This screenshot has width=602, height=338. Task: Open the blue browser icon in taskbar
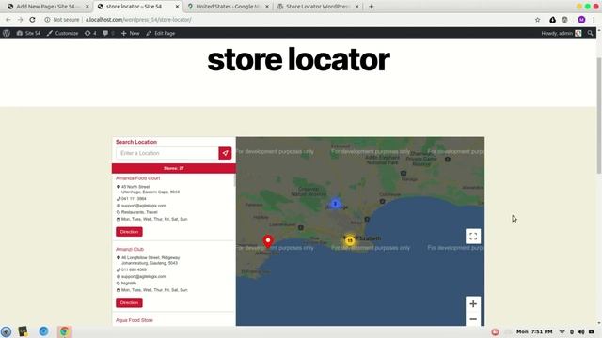click(43, 331)
